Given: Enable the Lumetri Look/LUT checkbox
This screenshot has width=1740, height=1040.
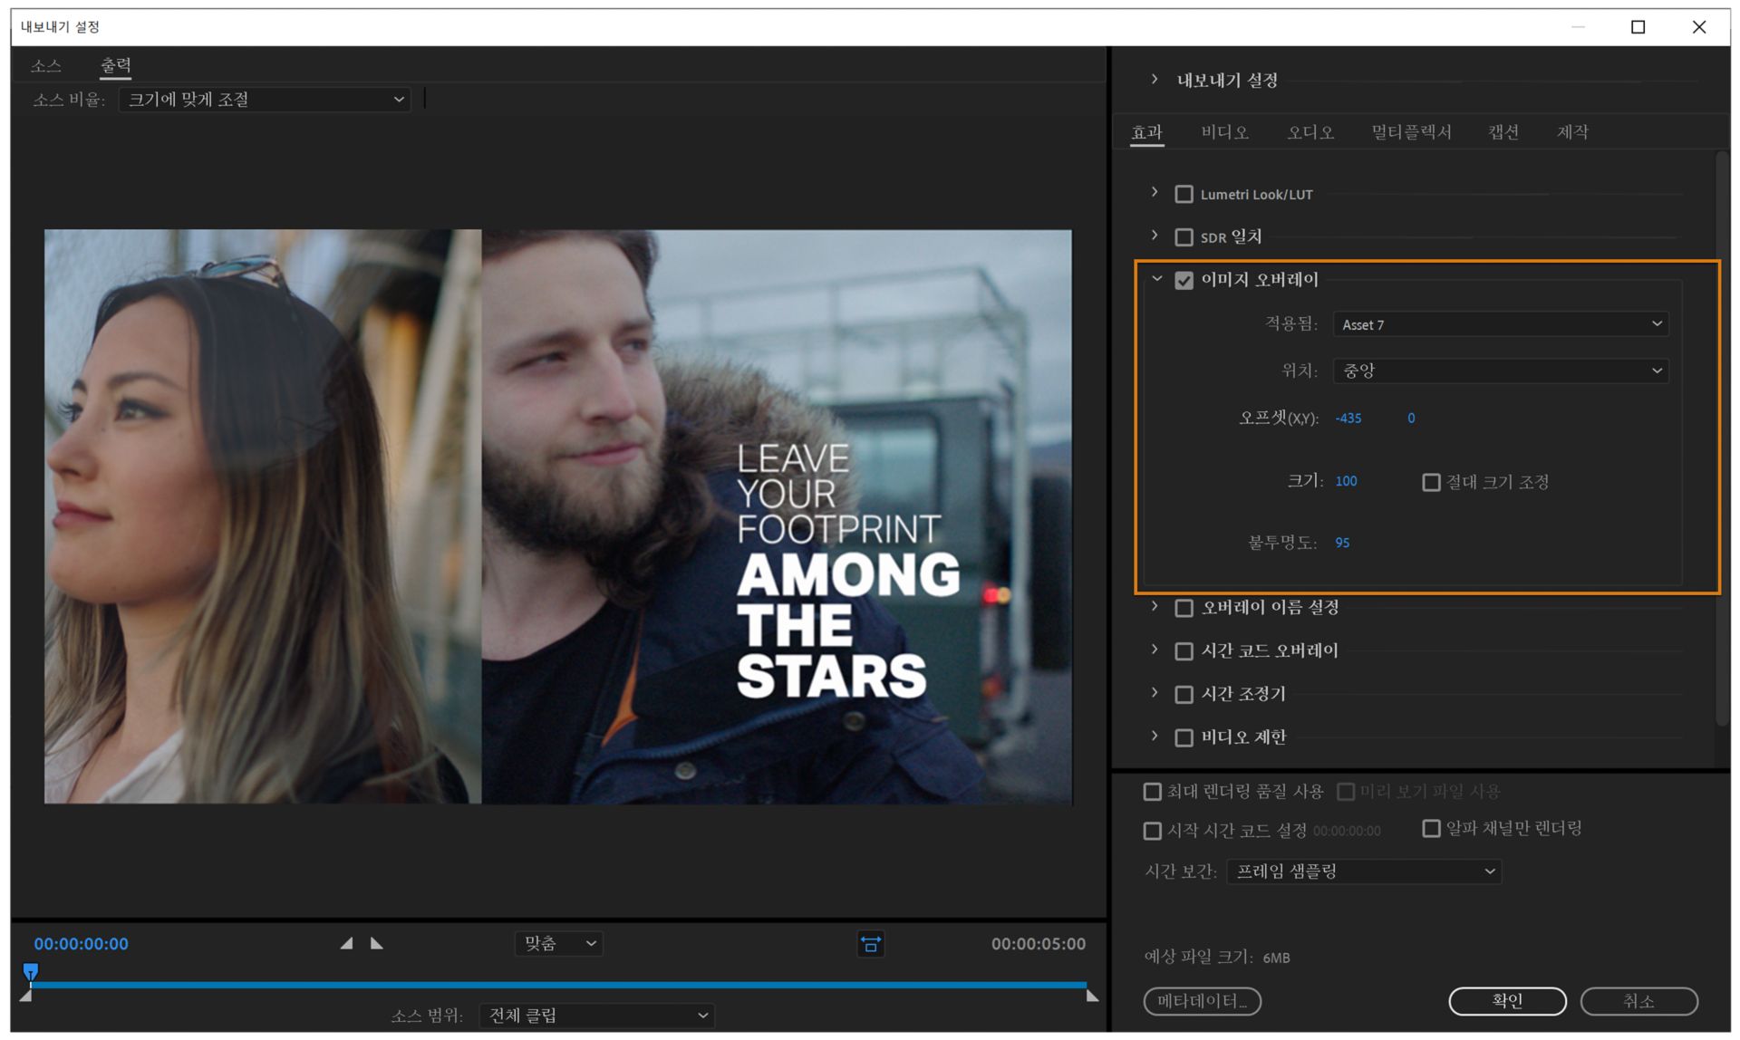Looking at the screenshot, I should tap(1184, 194).
